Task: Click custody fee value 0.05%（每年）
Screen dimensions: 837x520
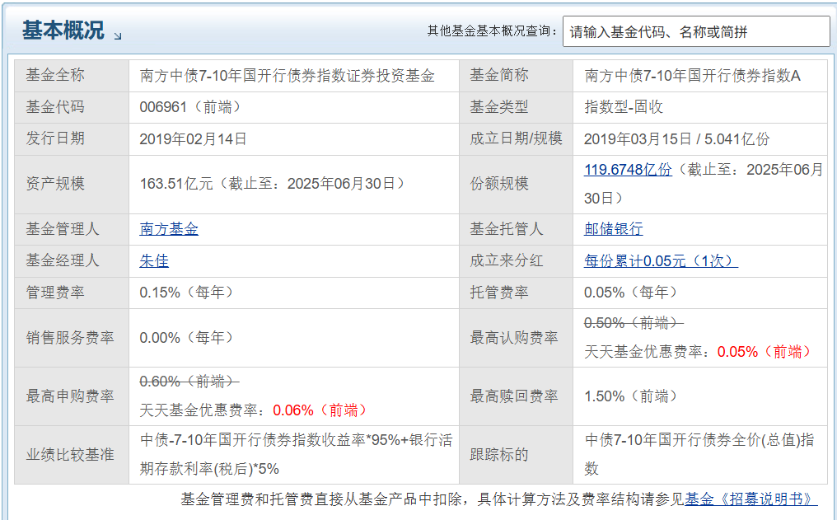Action: point(632,293)
